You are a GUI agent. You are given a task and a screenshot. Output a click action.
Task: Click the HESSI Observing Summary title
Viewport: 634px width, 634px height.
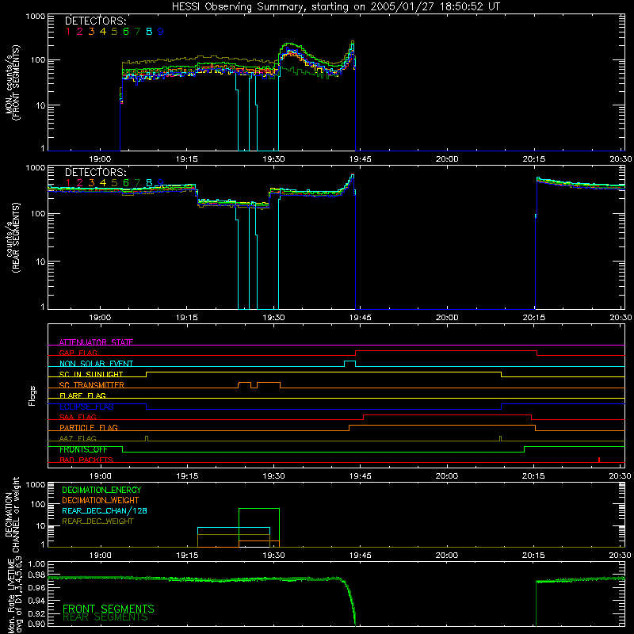[335, 7]
